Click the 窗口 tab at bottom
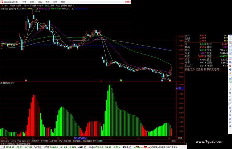The width and height of the screenshot is (232, 149). coord(7,141)
